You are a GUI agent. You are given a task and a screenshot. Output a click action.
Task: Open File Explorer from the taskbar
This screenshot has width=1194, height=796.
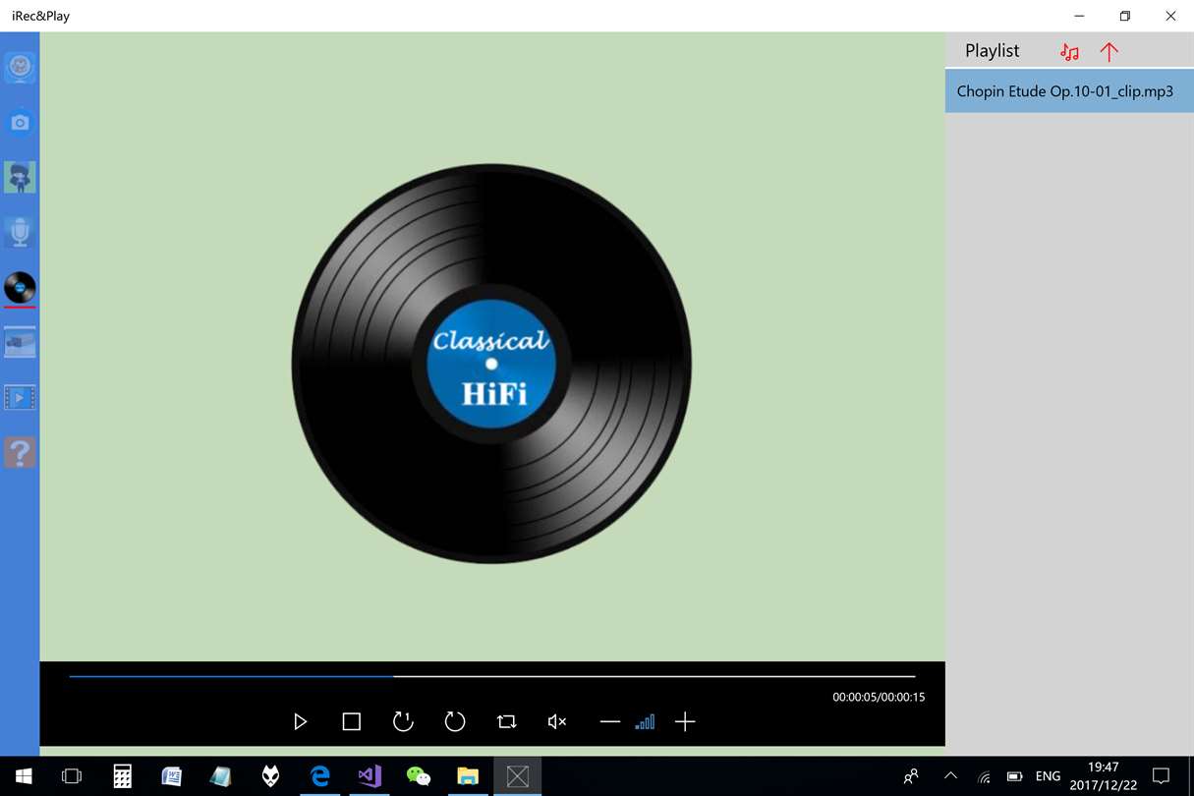tap(468, 776)
